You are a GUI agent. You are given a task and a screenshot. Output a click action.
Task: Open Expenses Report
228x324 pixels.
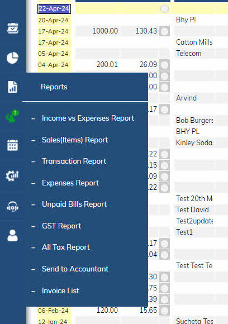tap(70, 183)
